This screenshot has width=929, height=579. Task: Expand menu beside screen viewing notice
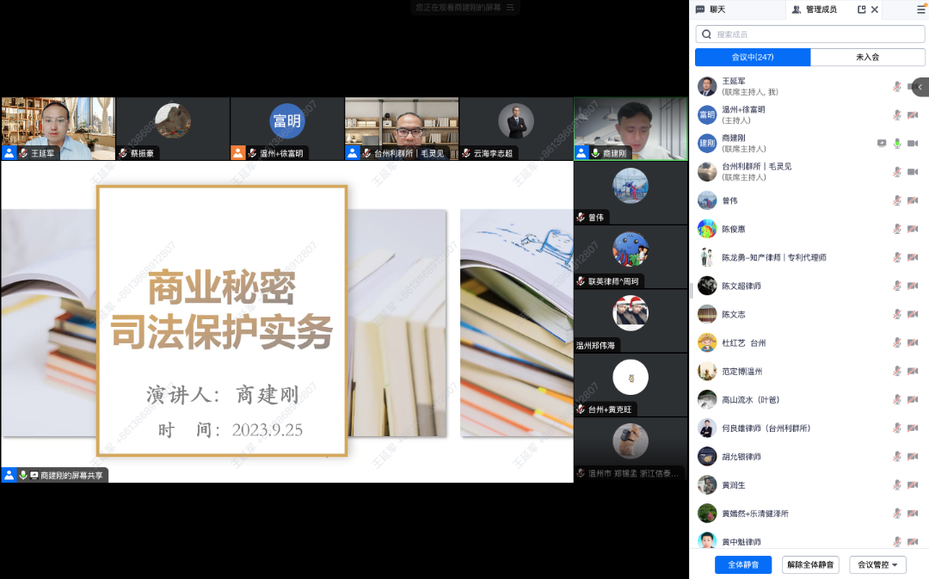point(510,7)
